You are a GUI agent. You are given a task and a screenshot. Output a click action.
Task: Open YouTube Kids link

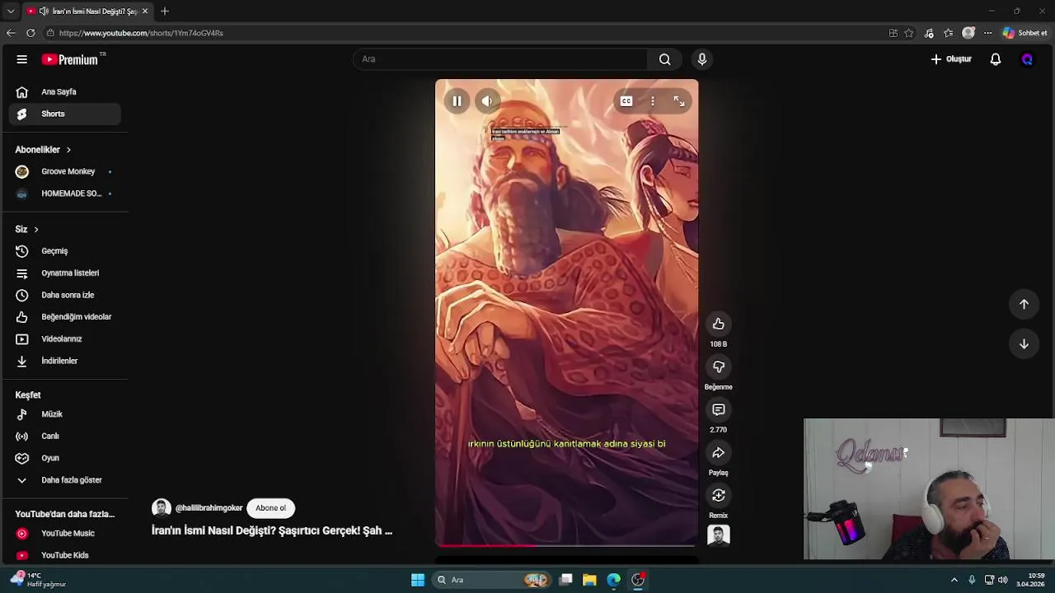65,555
